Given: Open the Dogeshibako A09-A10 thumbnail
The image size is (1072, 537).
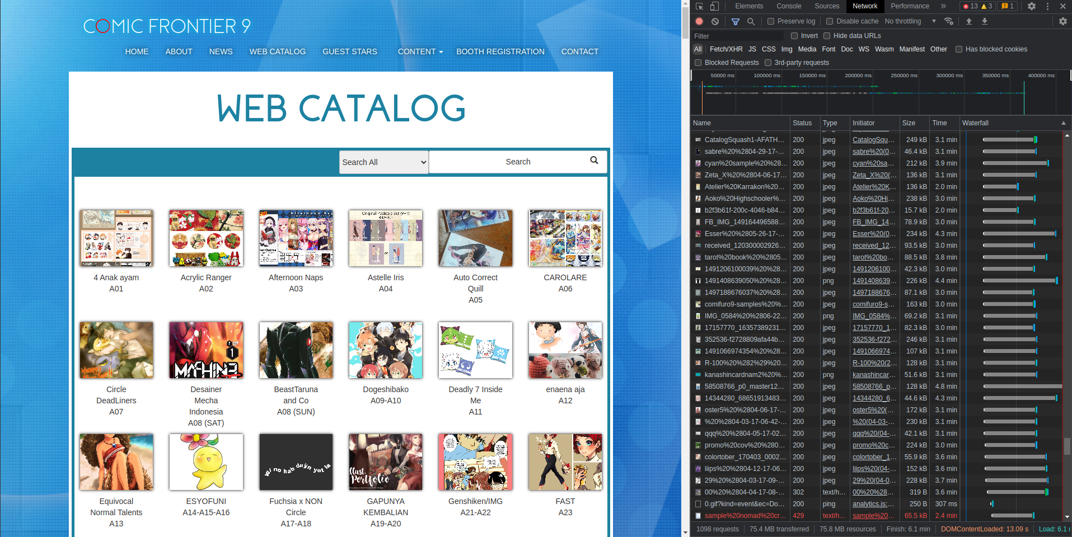Looking at the screenshot, I should click(386, 350).
